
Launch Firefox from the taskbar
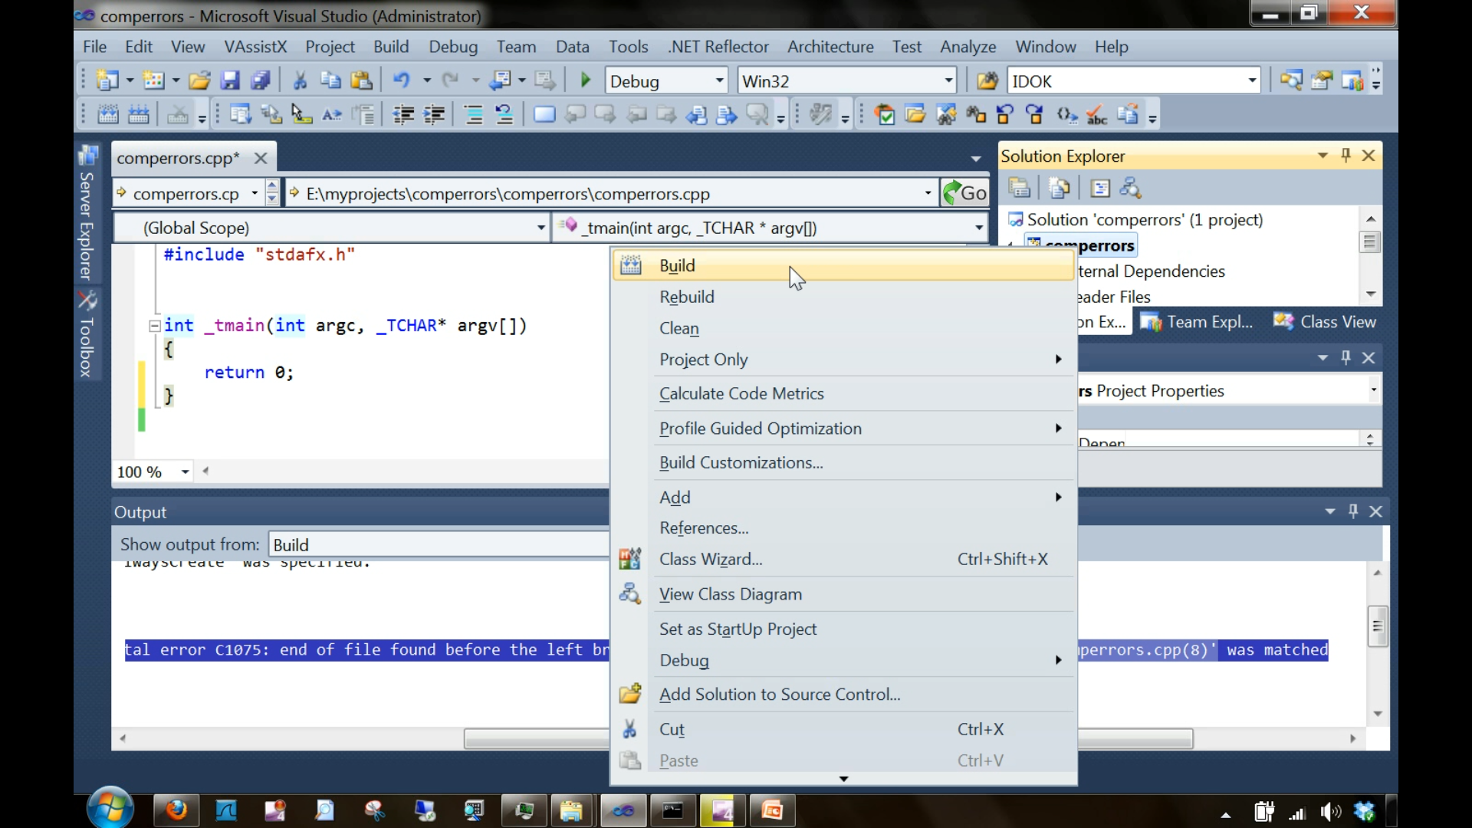[176, 810]
